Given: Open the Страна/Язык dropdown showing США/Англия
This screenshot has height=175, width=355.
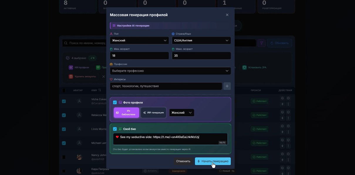Looking at the screenshot, I should (201, 41).
